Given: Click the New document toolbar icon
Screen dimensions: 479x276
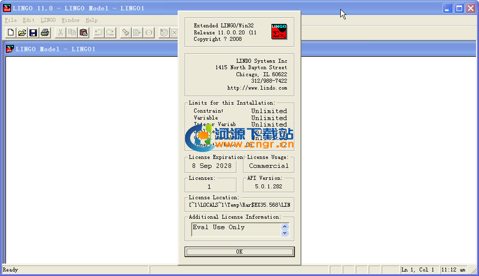Looking at the screenshot, I should [x=10, y=33].
